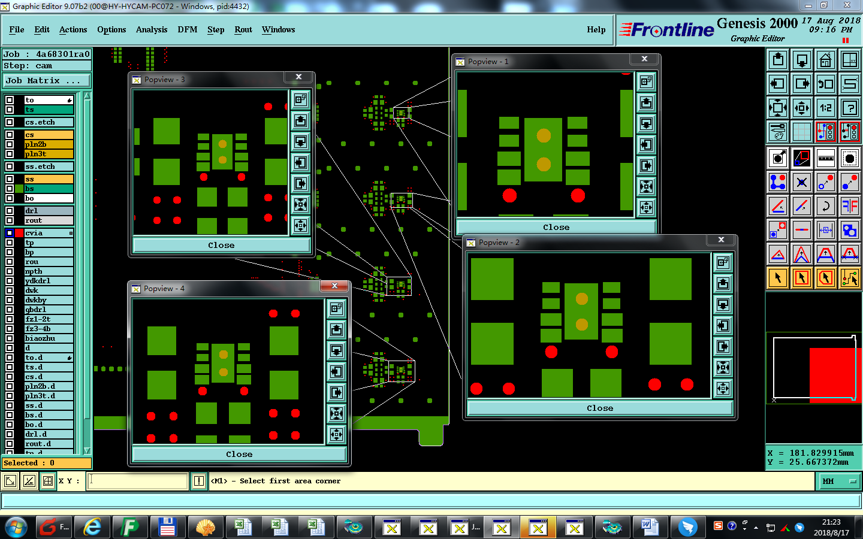
Task: Click Close button in Popview 1
Action: 556,227
